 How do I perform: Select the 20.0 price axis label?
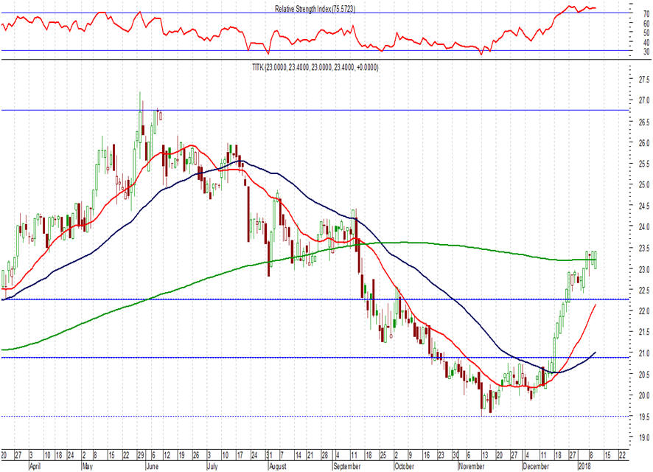[644, 395]
